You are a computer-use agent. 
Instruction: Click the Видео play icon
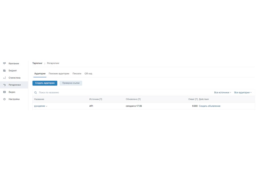click(x=4, y=92)
